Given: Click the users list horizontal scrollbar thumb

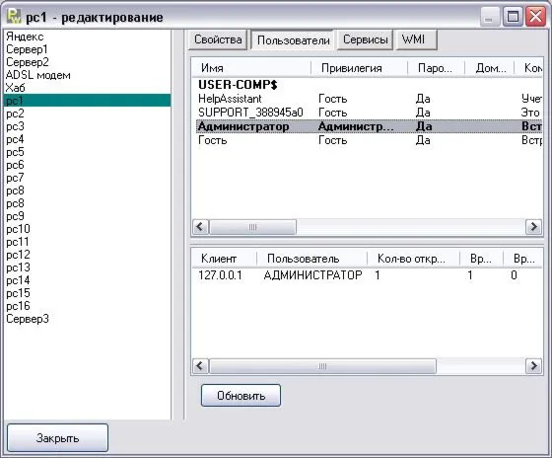Looking at the screenshot, I should point(252,226).
